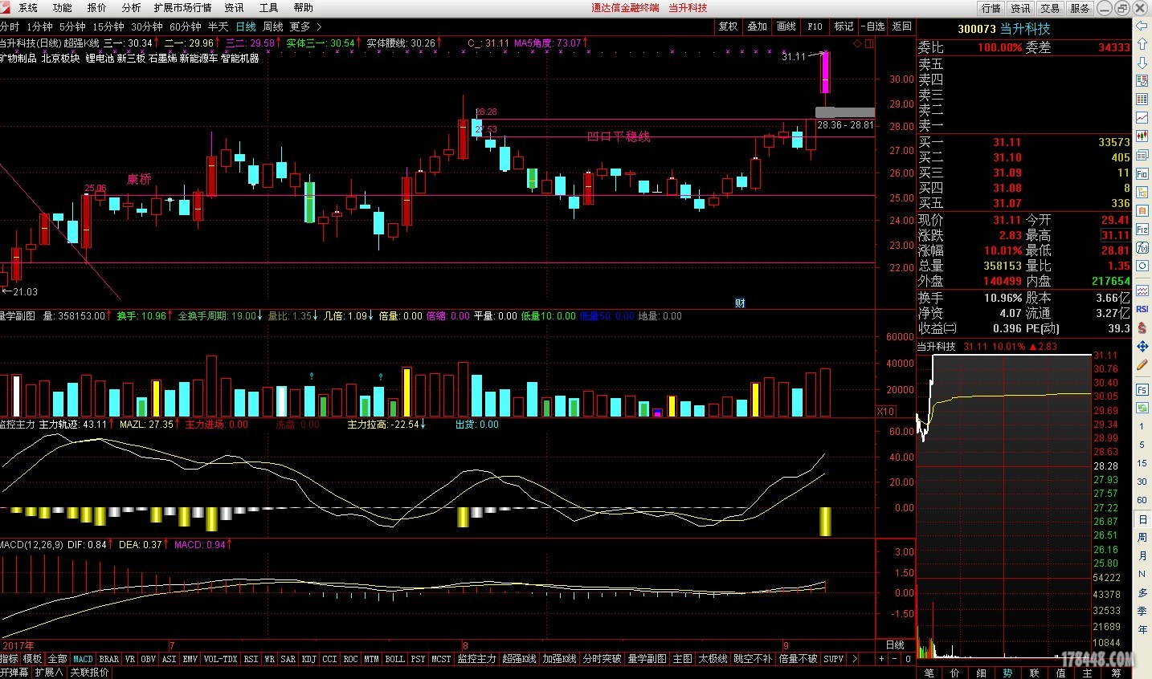The height and width of the screenshot is (679, 1152).
Task: Select the 年 yearly period in sidebar
Action: pos(1142,630)
